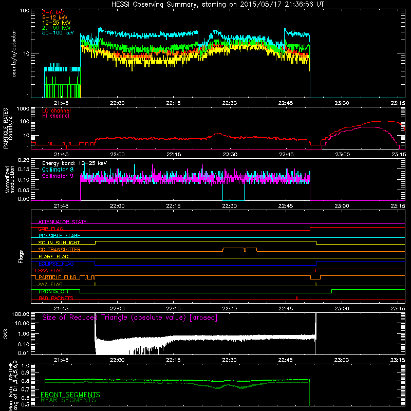Click the AAZ FLAG pulse near 22:53
Viewport: 411px width, 411px height.
[315, 284]
